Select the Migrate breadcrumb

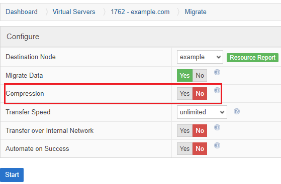click(x=196, y=12)
